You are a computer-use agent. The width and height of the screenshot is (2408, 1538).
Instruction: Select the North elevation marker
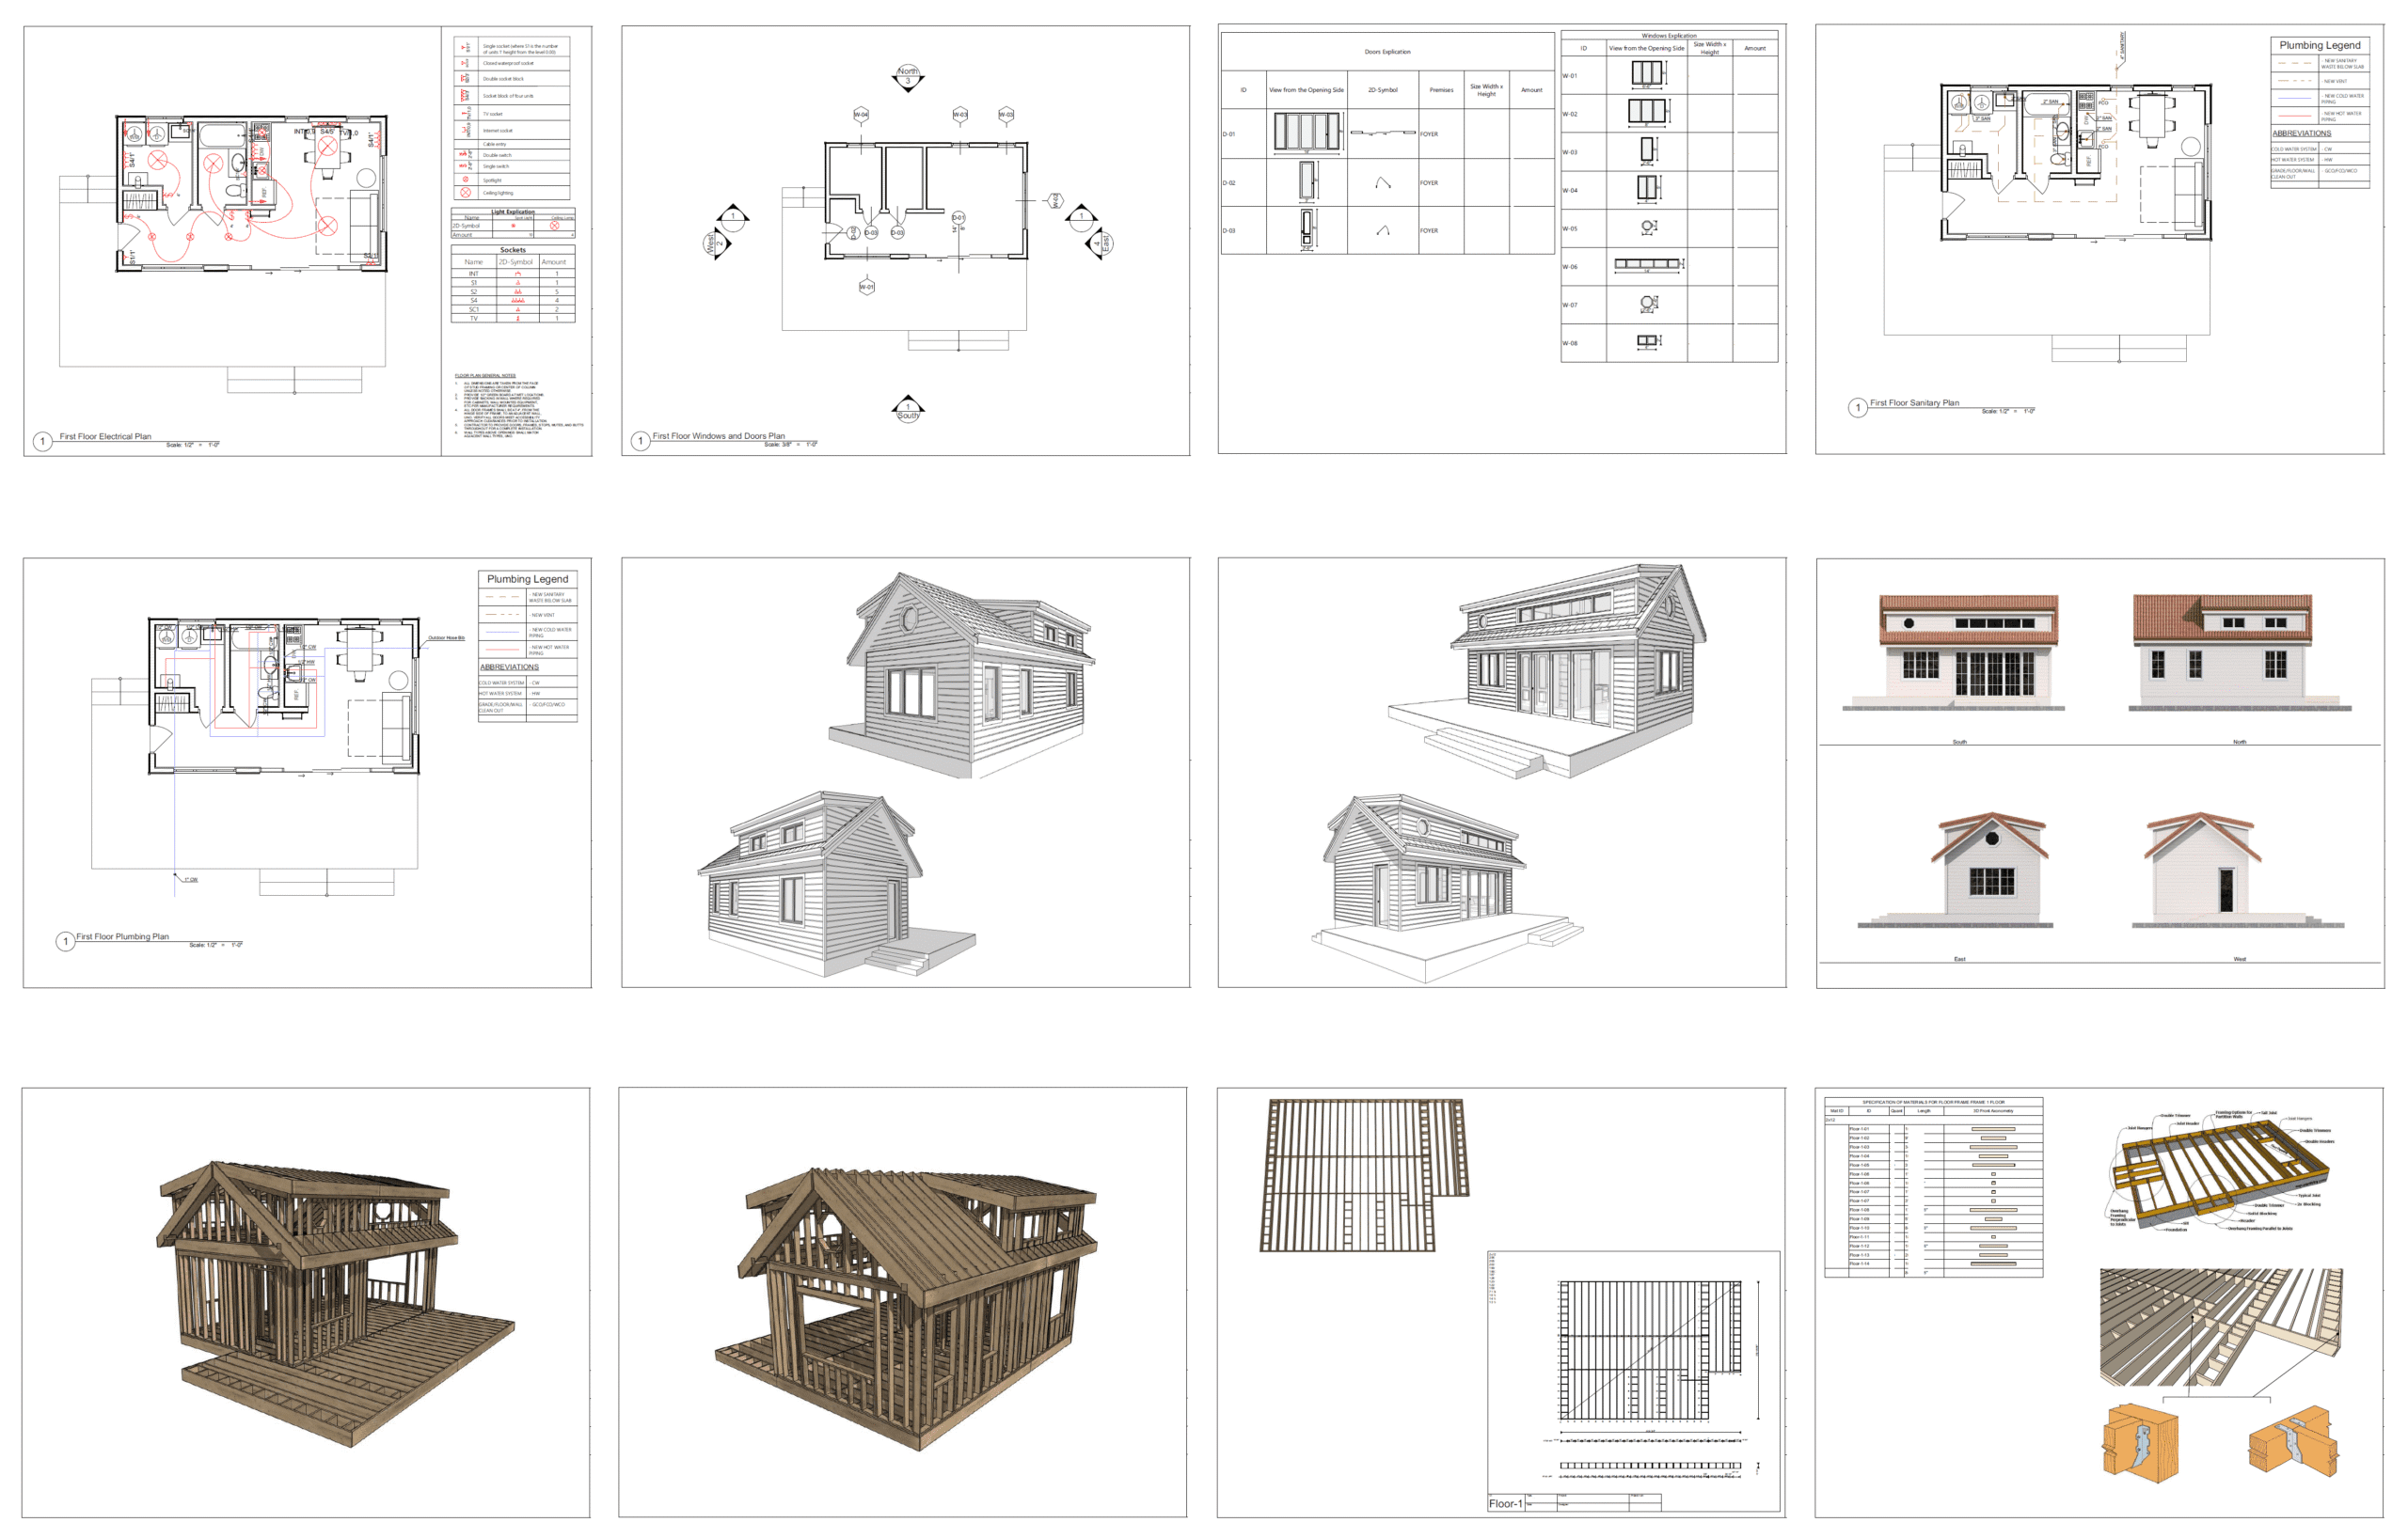pyautogui.click(x=908, y=76)
